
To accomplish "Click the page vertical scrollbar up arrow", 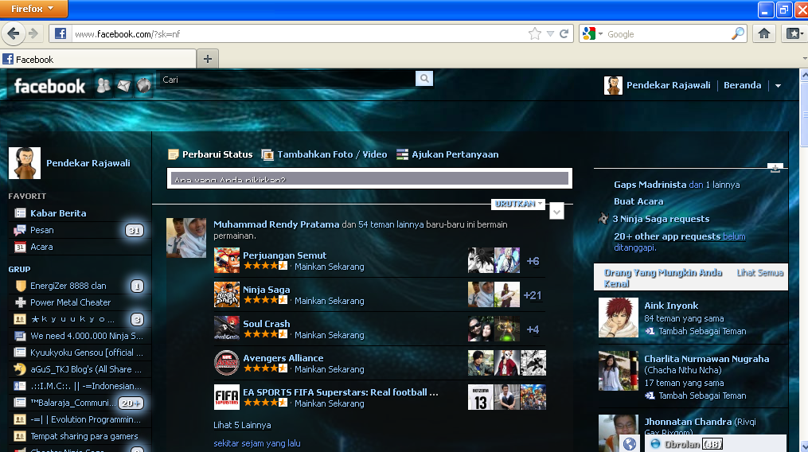I will [804, 75].
